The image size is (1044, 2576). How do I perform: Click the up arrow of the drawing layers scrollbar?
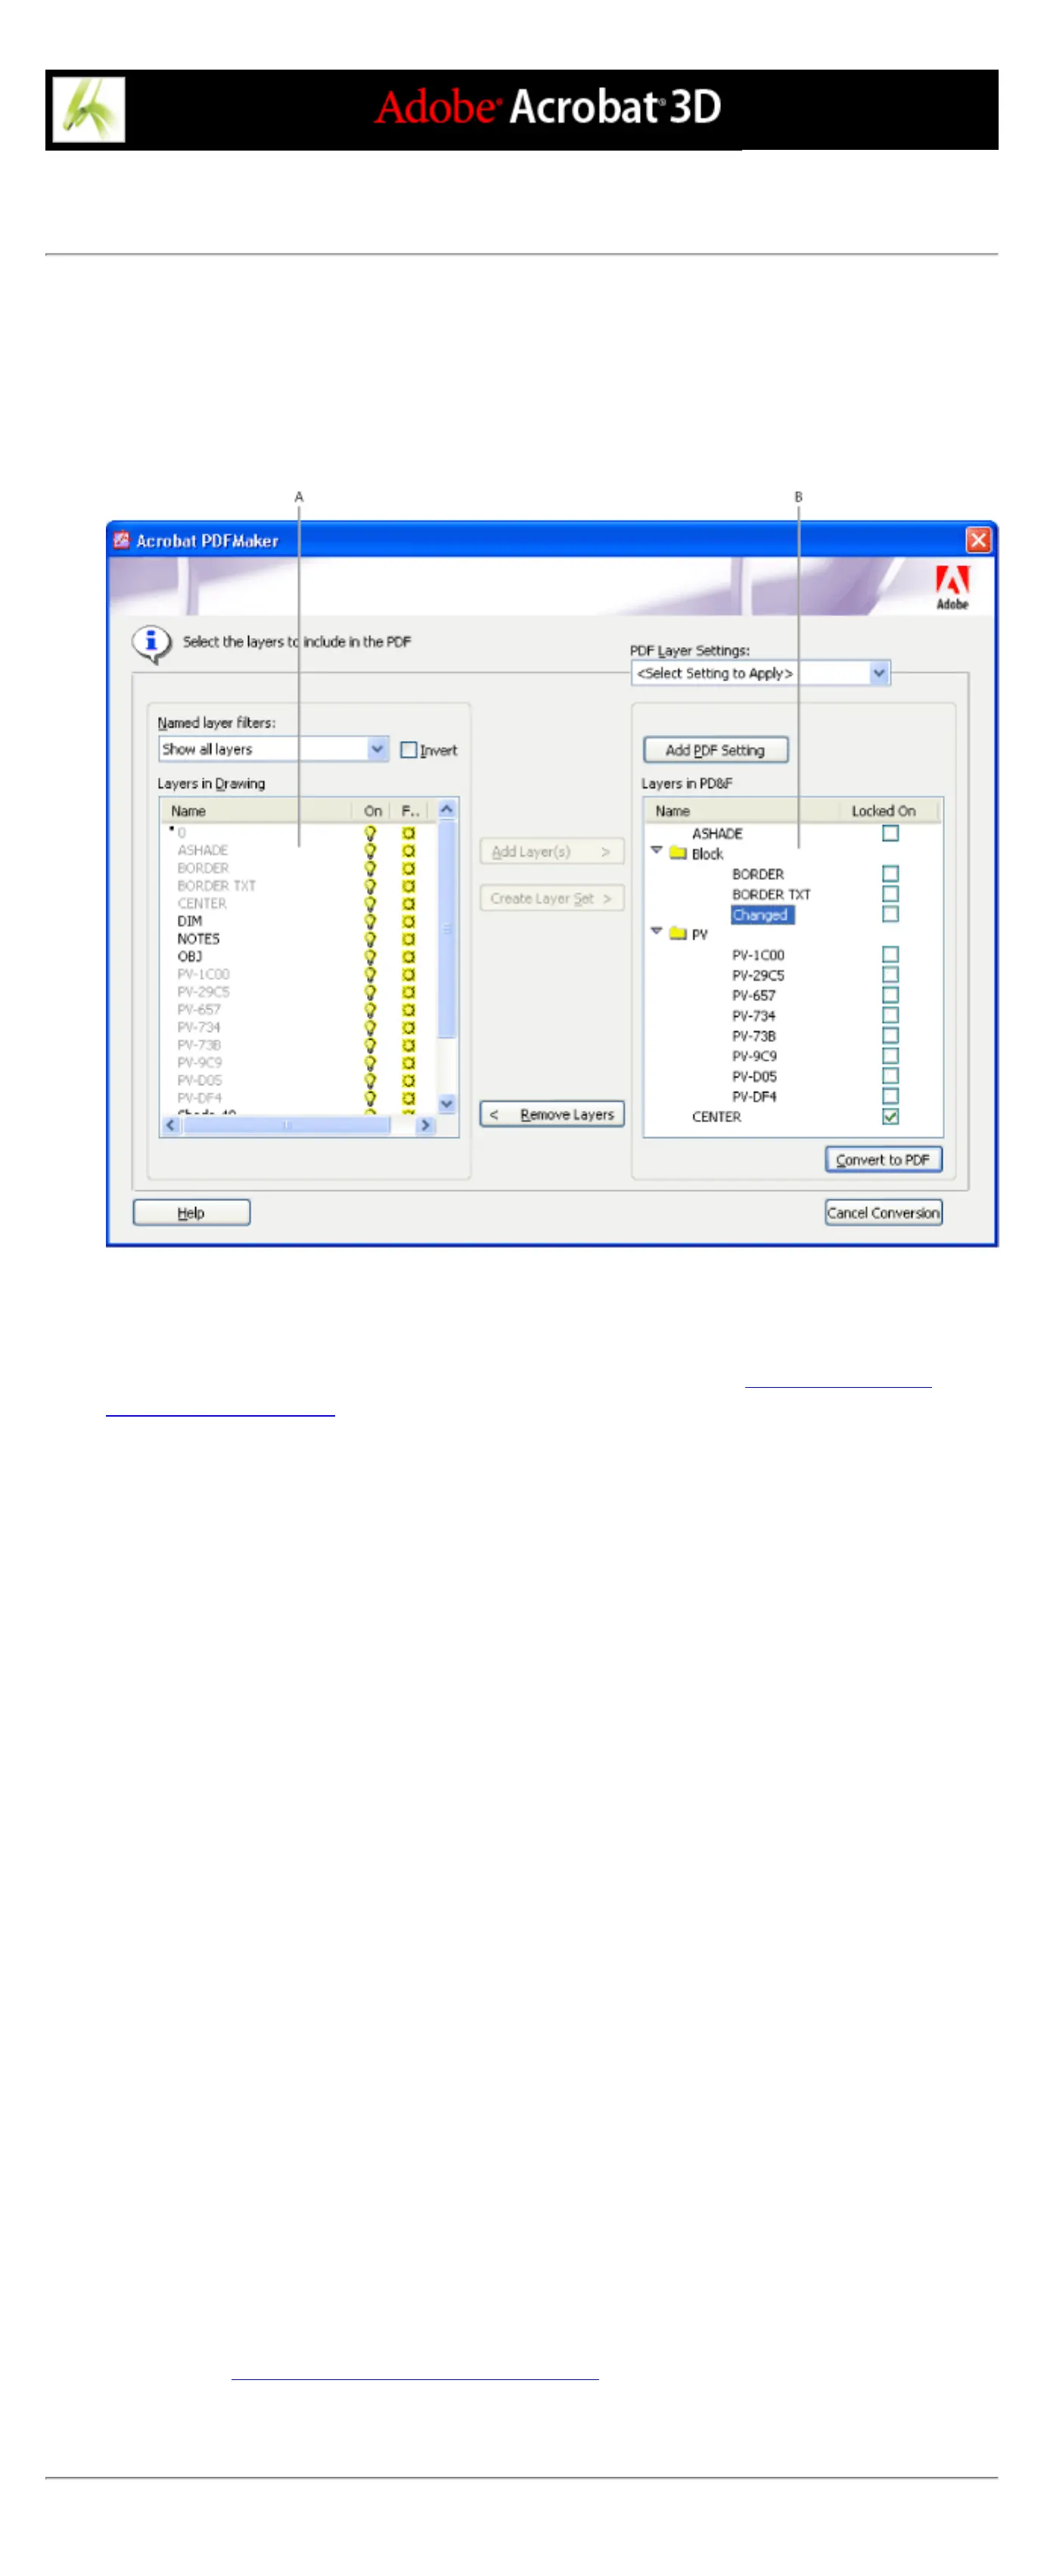447,810
